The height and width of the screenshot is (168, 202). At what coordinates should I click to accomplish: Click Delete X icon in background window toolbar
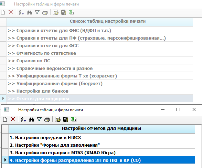11,12
